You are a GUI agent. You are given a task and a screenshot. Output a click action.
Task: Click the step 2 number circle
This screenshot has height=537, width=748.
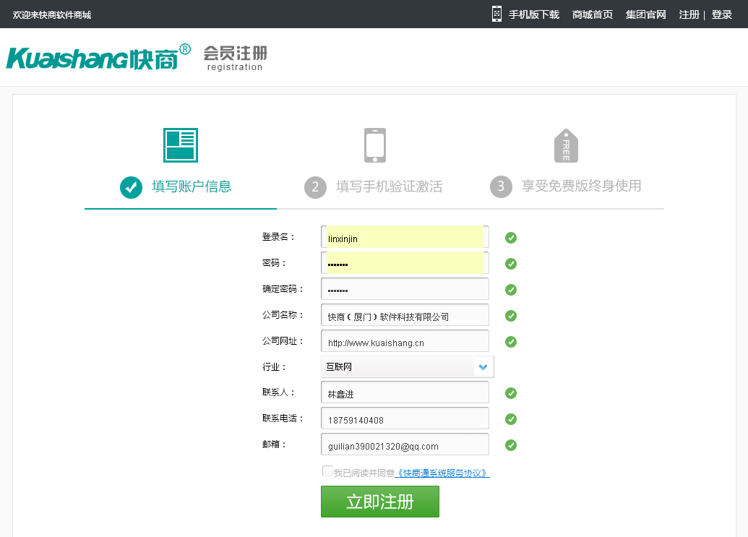click(315, 187)
